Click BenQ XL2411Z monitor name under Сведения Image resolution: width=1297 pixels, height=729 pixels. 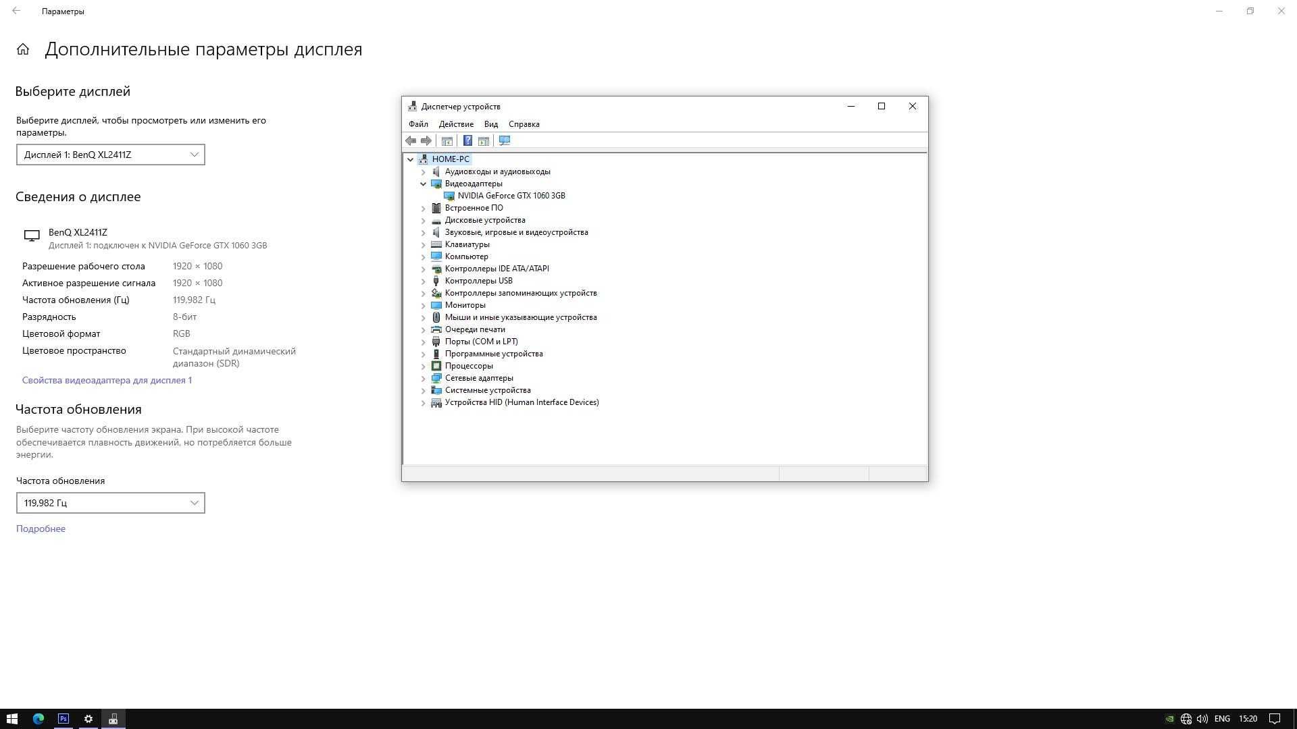click(78, 232)
